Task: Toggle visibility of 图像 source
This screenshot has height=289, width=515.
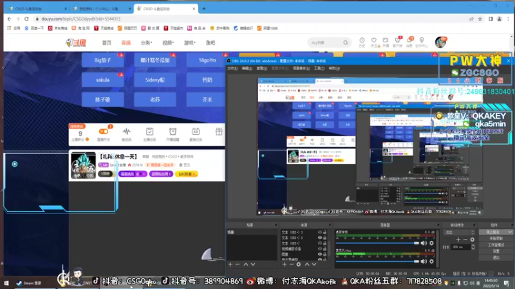Action: 319,254
